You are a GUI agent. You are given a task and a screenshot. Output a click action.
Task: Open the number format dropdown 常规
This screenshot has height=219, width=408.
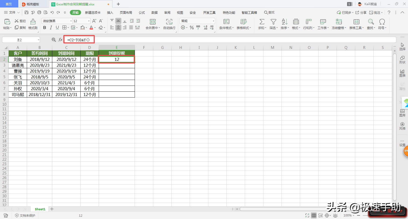[213, 21]
